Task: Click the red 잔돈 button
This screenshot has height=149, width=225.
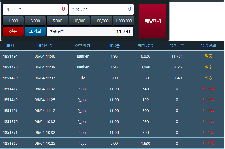Action: pyautogui.click(x=13, y=31)
